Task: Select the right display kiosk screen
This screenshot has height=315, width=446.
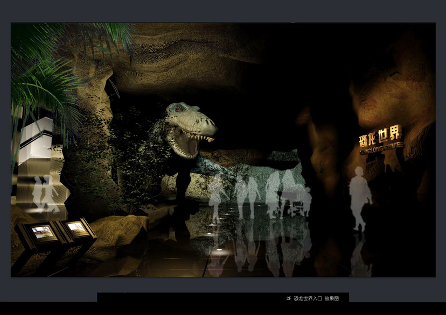Action: pyautogui.click(x=76, y=228)
